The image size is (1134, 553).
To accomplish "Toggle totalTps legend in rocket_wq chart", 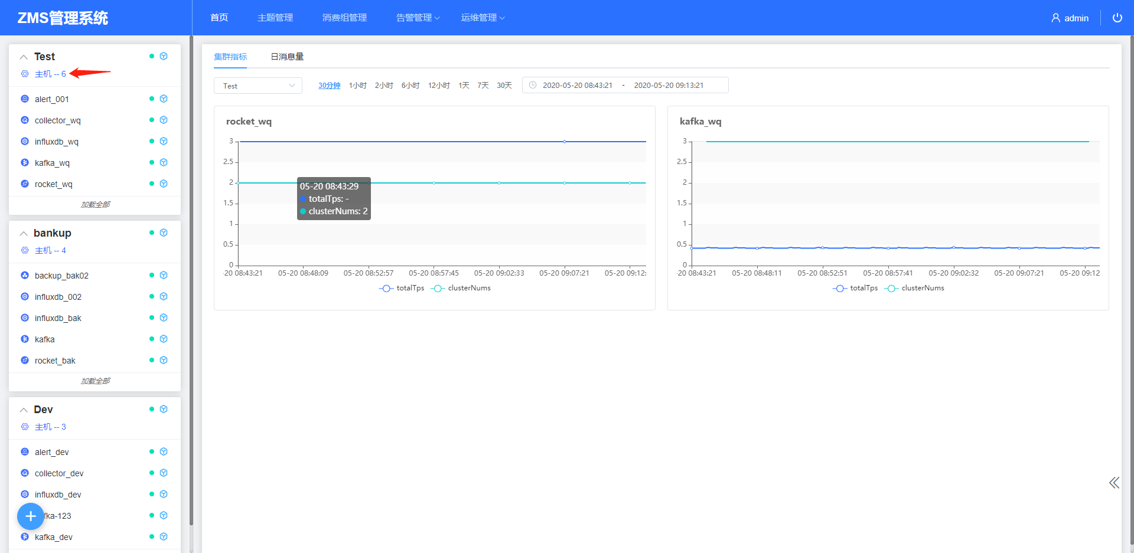I will (x=402, y=288).
